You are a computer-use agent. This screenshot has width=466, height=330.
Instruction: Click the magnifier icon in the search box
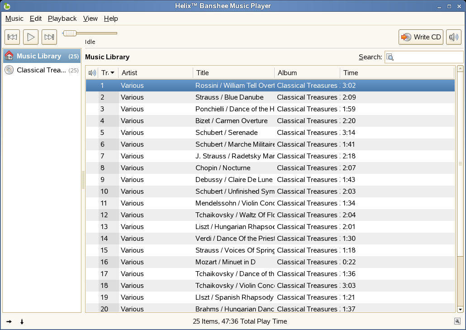tap(390, 57)
